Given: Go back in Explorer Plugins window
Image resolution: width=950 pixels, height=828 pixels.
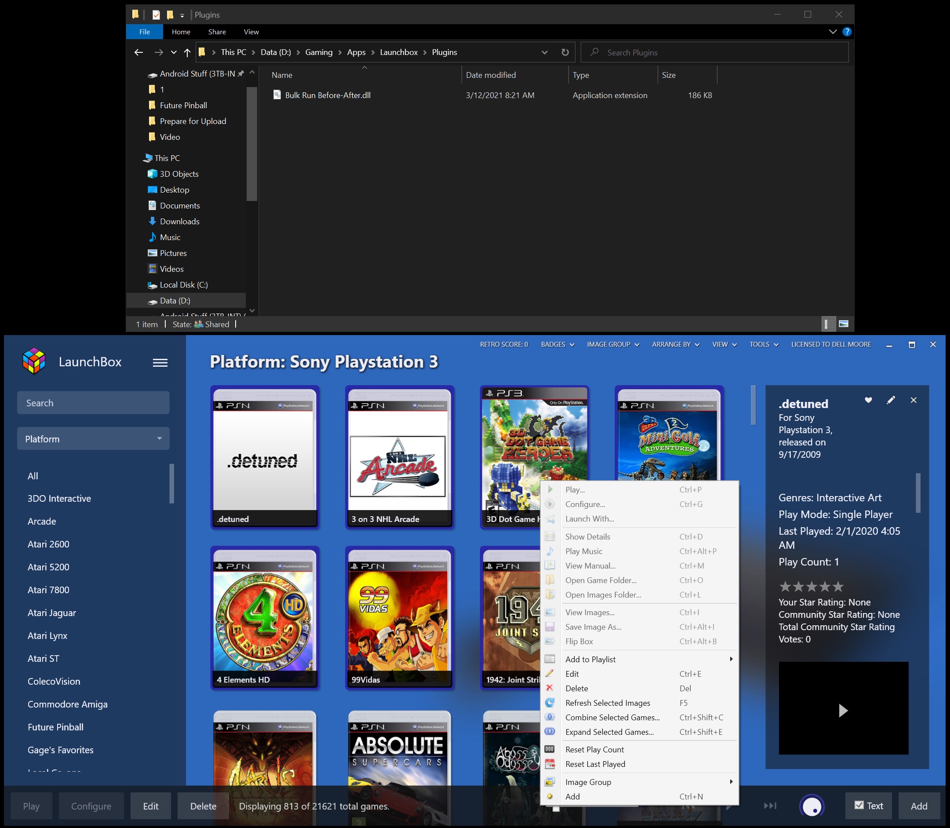Looking at the screenshot, I should 138,52.
